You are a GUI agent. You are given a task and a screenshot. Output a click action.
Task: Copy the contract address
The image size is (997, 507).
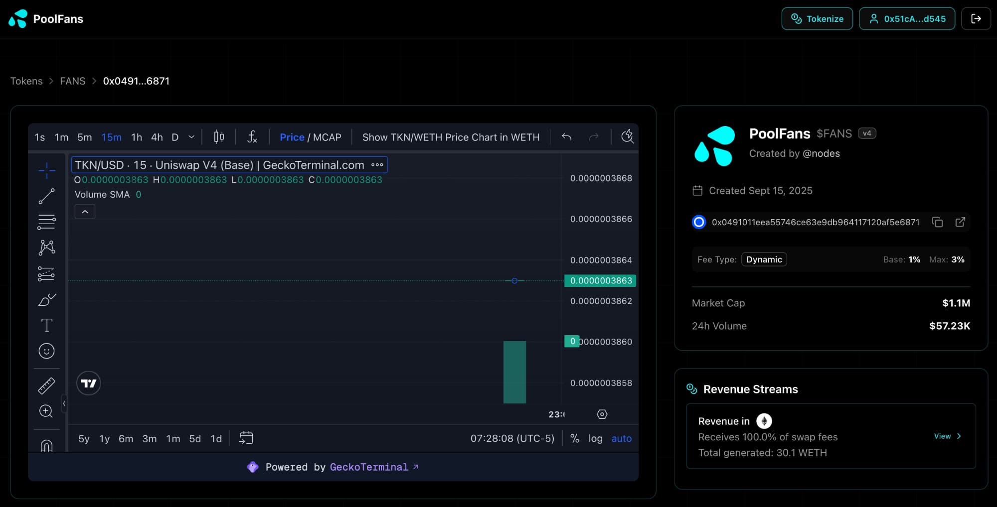tap(937, 222)
